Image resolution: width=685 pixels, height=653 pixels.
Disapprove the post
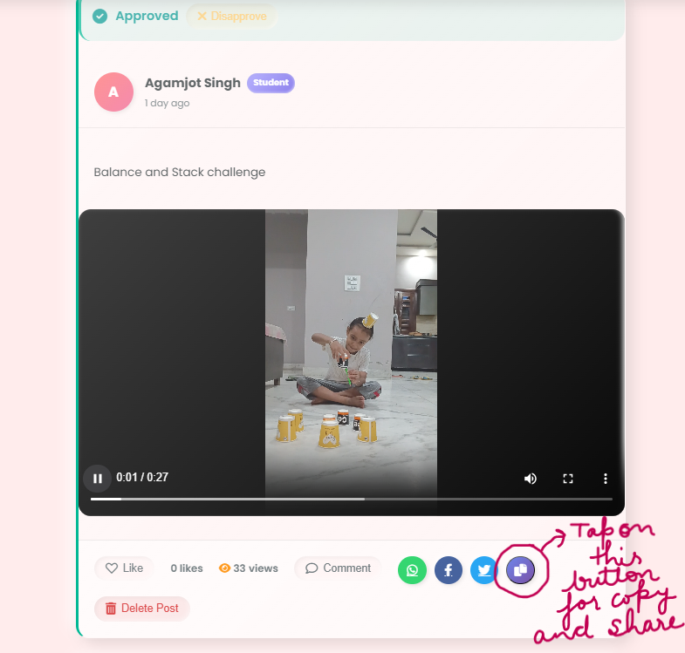tap(231, 16)
